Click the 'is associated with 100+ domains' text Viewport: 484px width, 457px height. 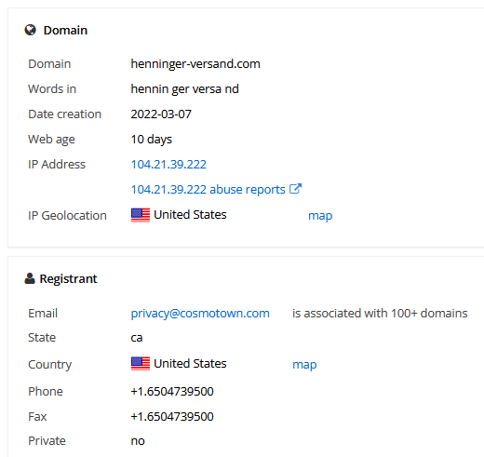point(380,314)
